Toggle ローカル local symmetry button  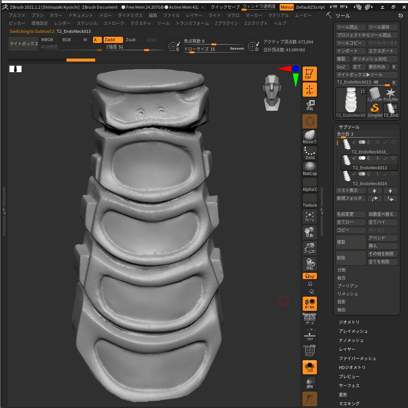[x=309, y=304]
